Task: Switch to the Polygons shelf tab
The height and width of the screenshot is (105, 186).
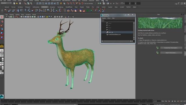Action: (28, 7)
